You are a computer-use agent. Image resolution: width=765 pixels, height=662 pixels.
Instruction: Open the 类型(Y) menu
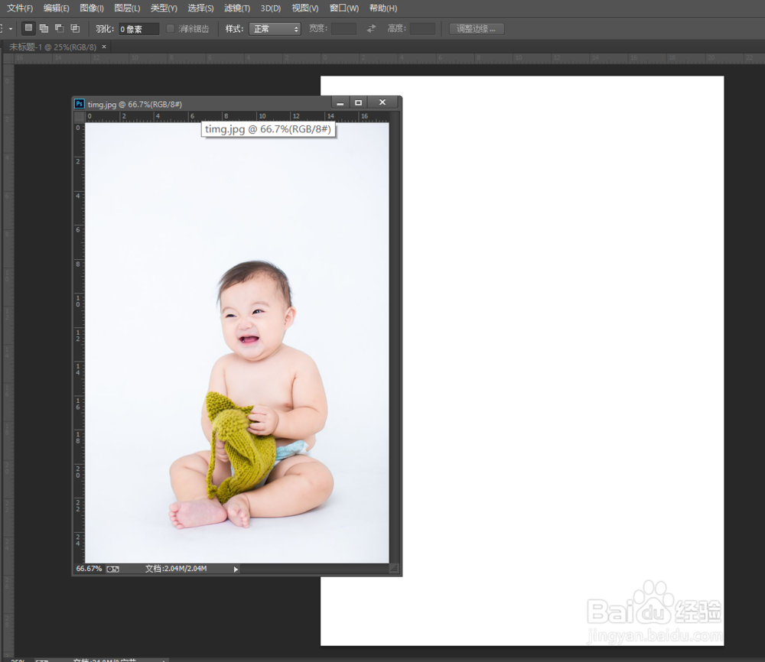coord(164,8)
